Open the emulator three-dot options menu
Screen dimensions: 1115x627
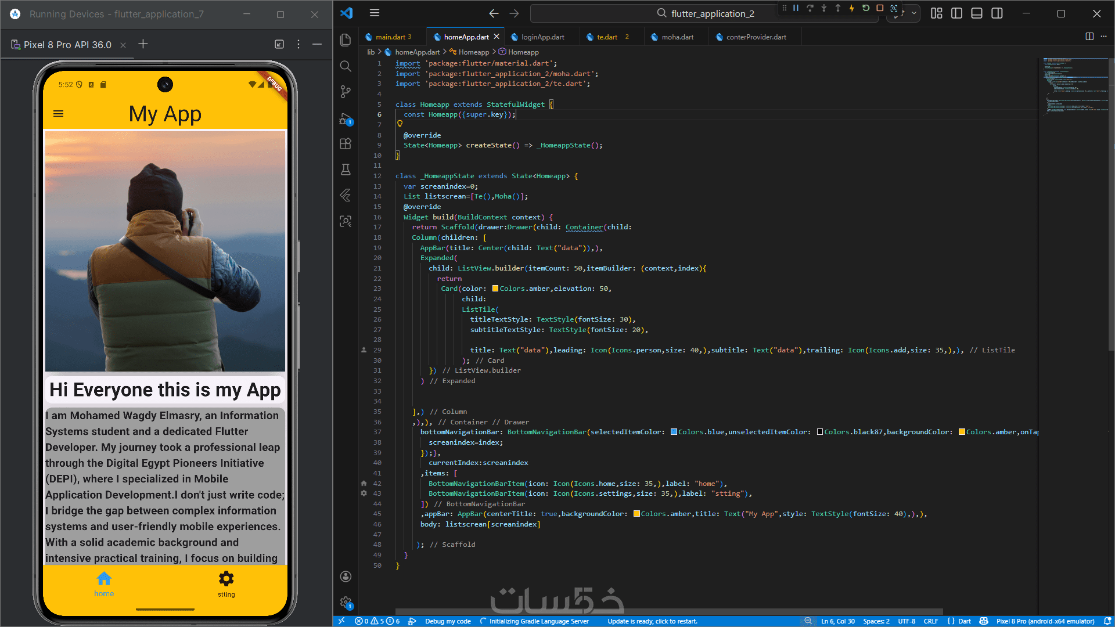(x=298, y=44)
